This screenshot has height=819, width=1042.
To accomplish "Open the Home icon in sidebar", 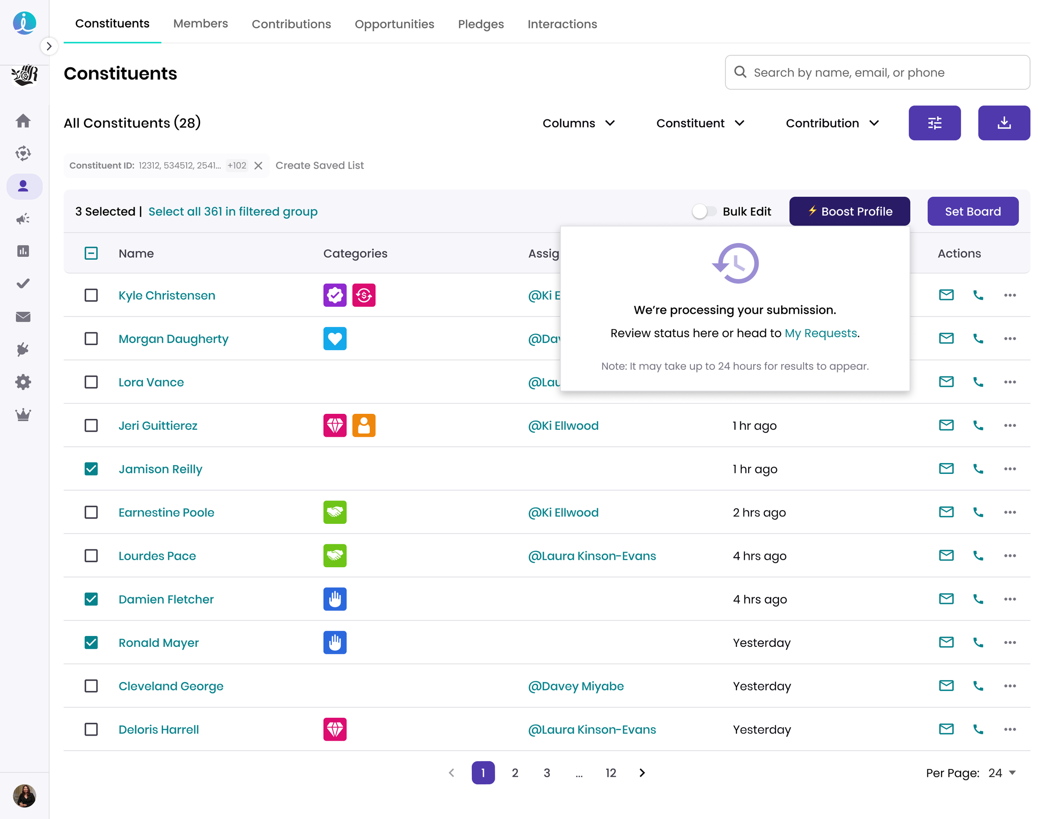I will 23,121.
